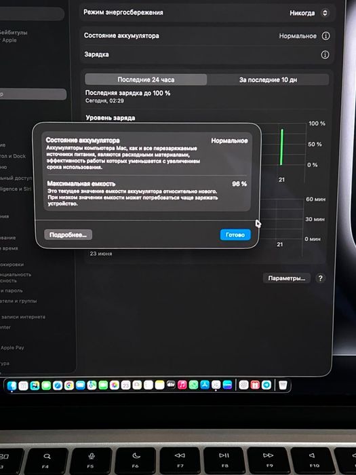Select Apple Pay item in settings sidebar
Viewport: 356px width, 475px height.
[x=12, y=347]
